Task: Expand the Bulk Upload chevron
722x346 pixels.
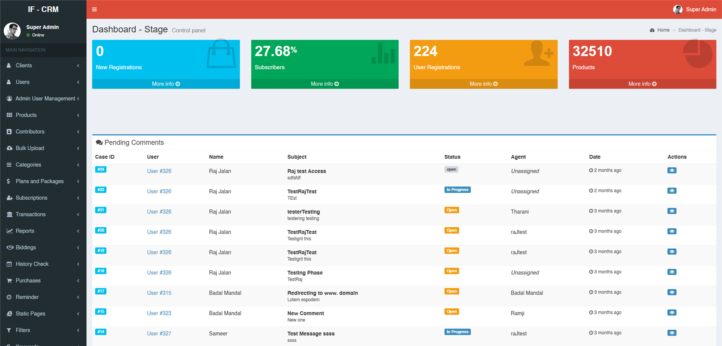Action: click(x=78, y=148)
